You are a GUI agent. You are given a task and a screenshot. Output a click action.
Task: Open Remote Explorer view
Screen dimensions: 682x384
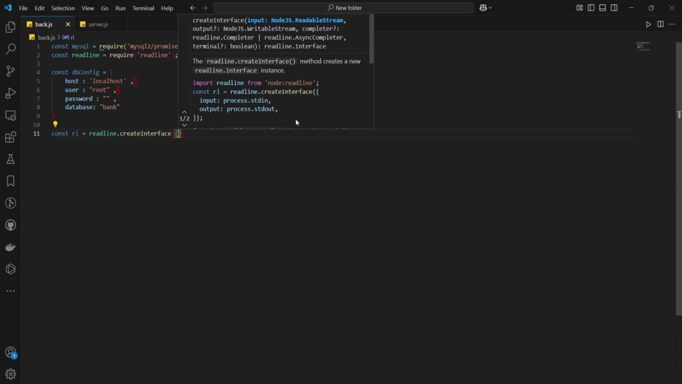[10, 115]
